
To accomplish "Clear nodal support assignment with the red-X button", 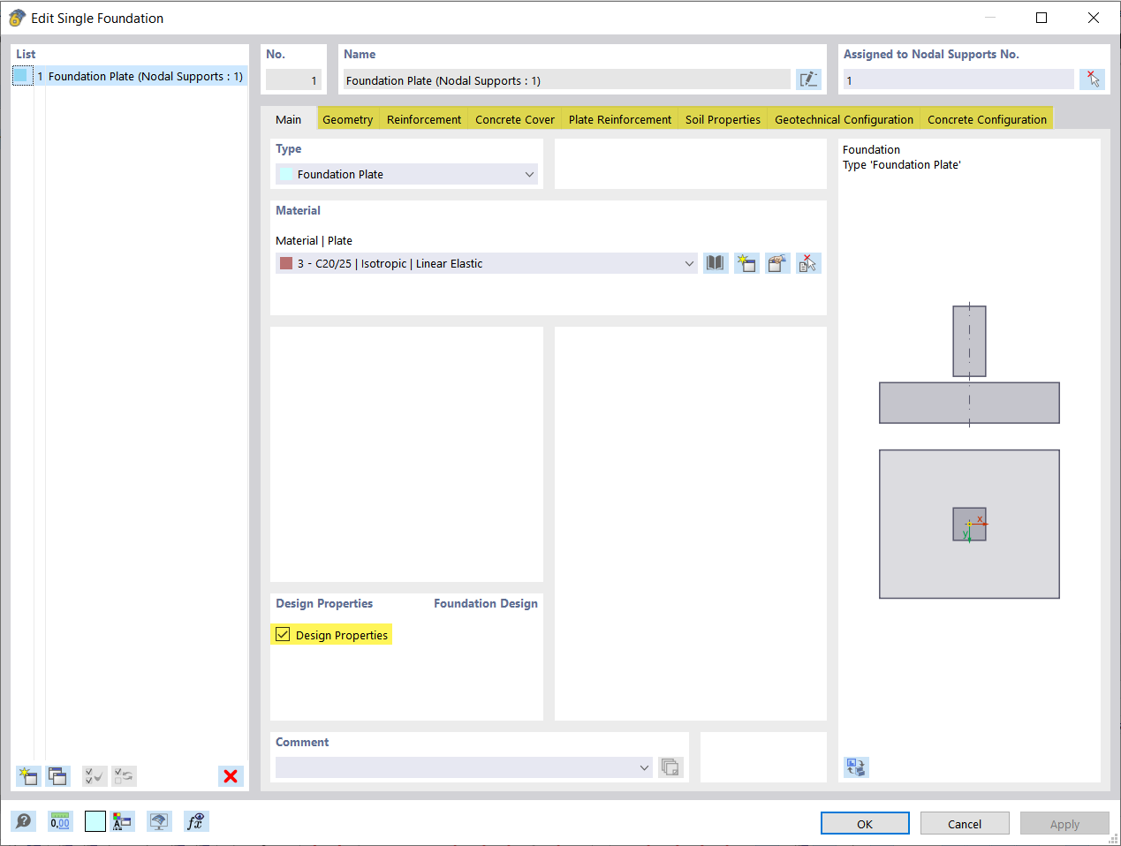I will (x=1092, y=79).
